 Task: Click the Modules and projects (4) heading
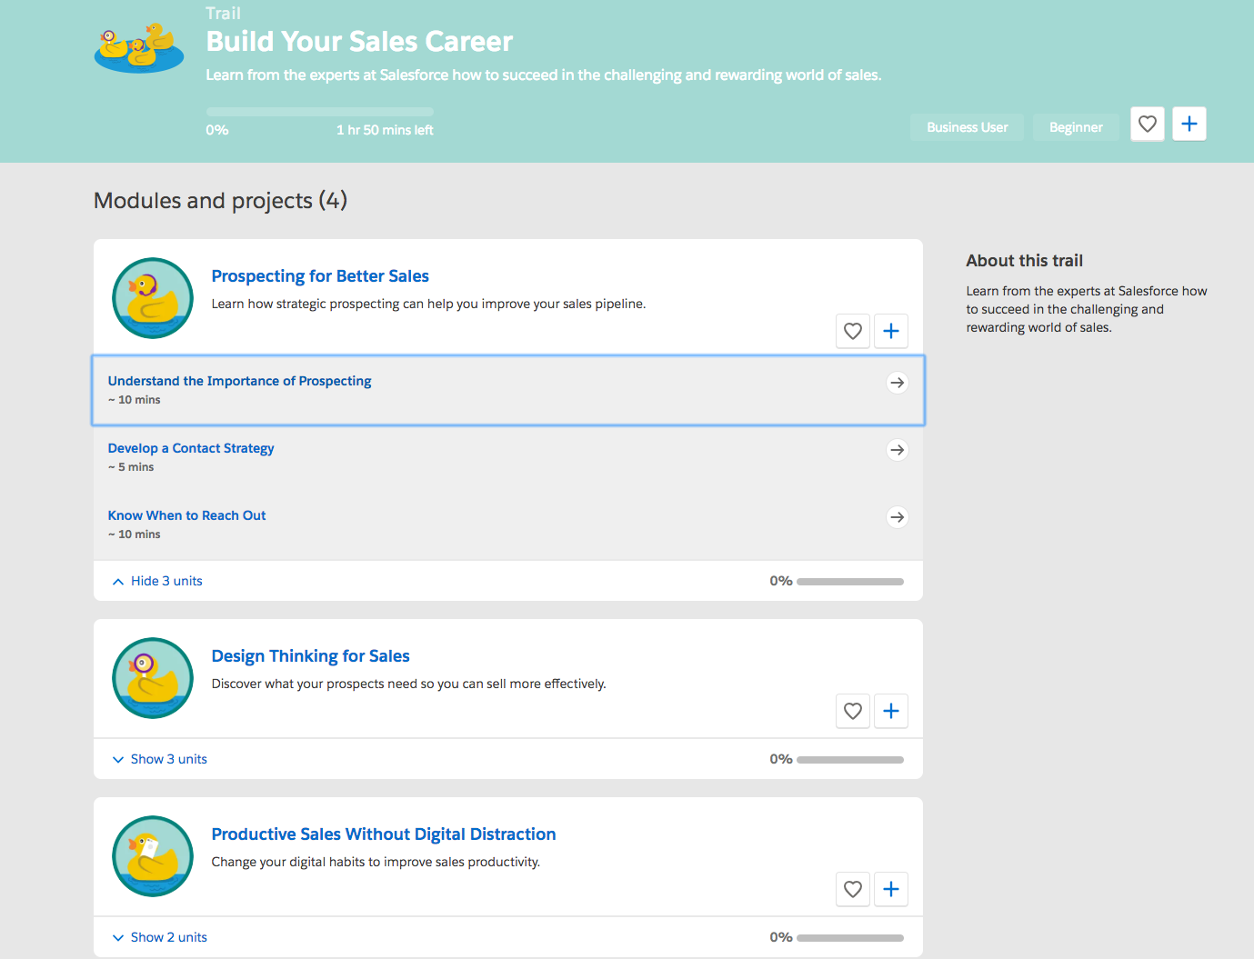tap(220, 201)
